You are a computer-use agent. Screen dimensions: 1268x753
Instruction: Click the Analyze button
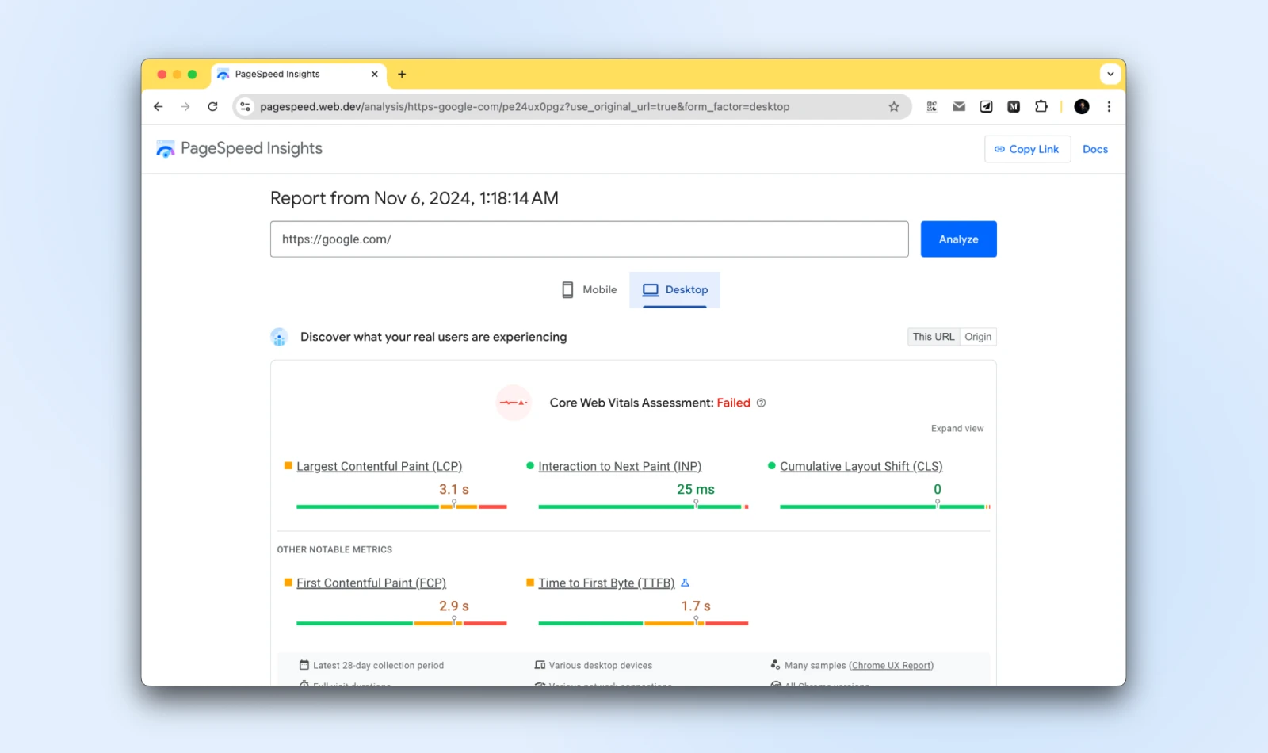tap(958, 239)
